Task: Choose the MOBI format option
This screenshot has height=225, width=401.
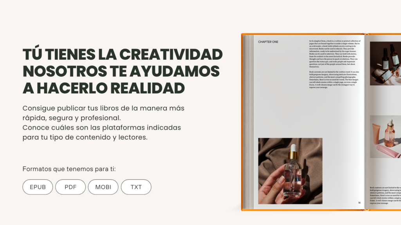Action: (103, 187)
